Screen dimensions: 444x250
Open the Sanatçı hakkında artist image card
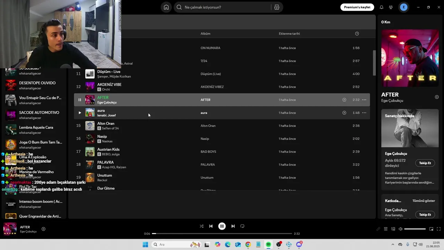[x=410, y=128]
